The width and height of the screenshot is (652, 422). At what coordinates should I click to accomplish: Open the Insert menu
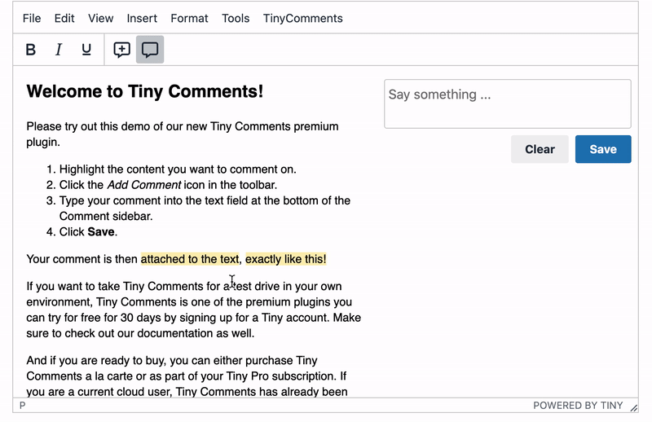pos(143,18)
